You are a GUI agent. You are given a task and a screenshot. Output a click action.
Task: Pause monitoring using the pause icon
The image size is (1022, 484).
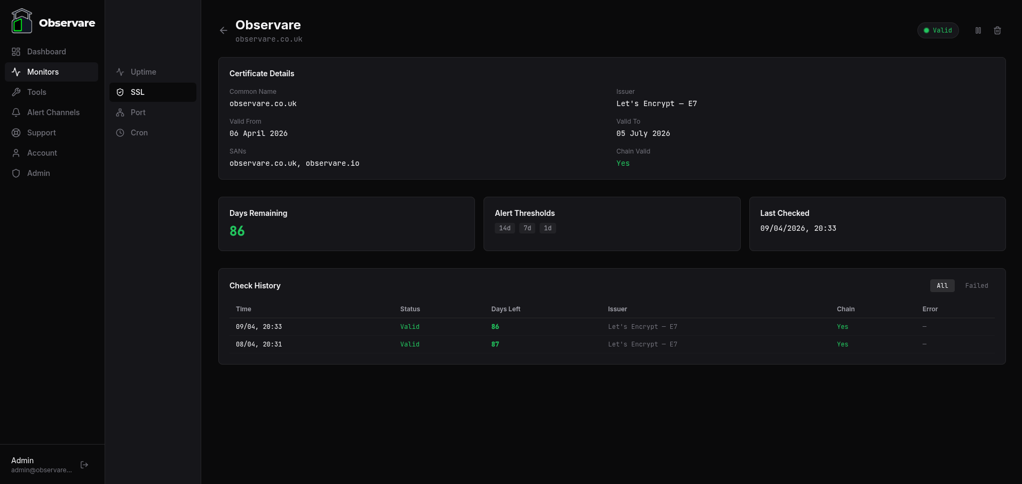[x=978, y=30]
